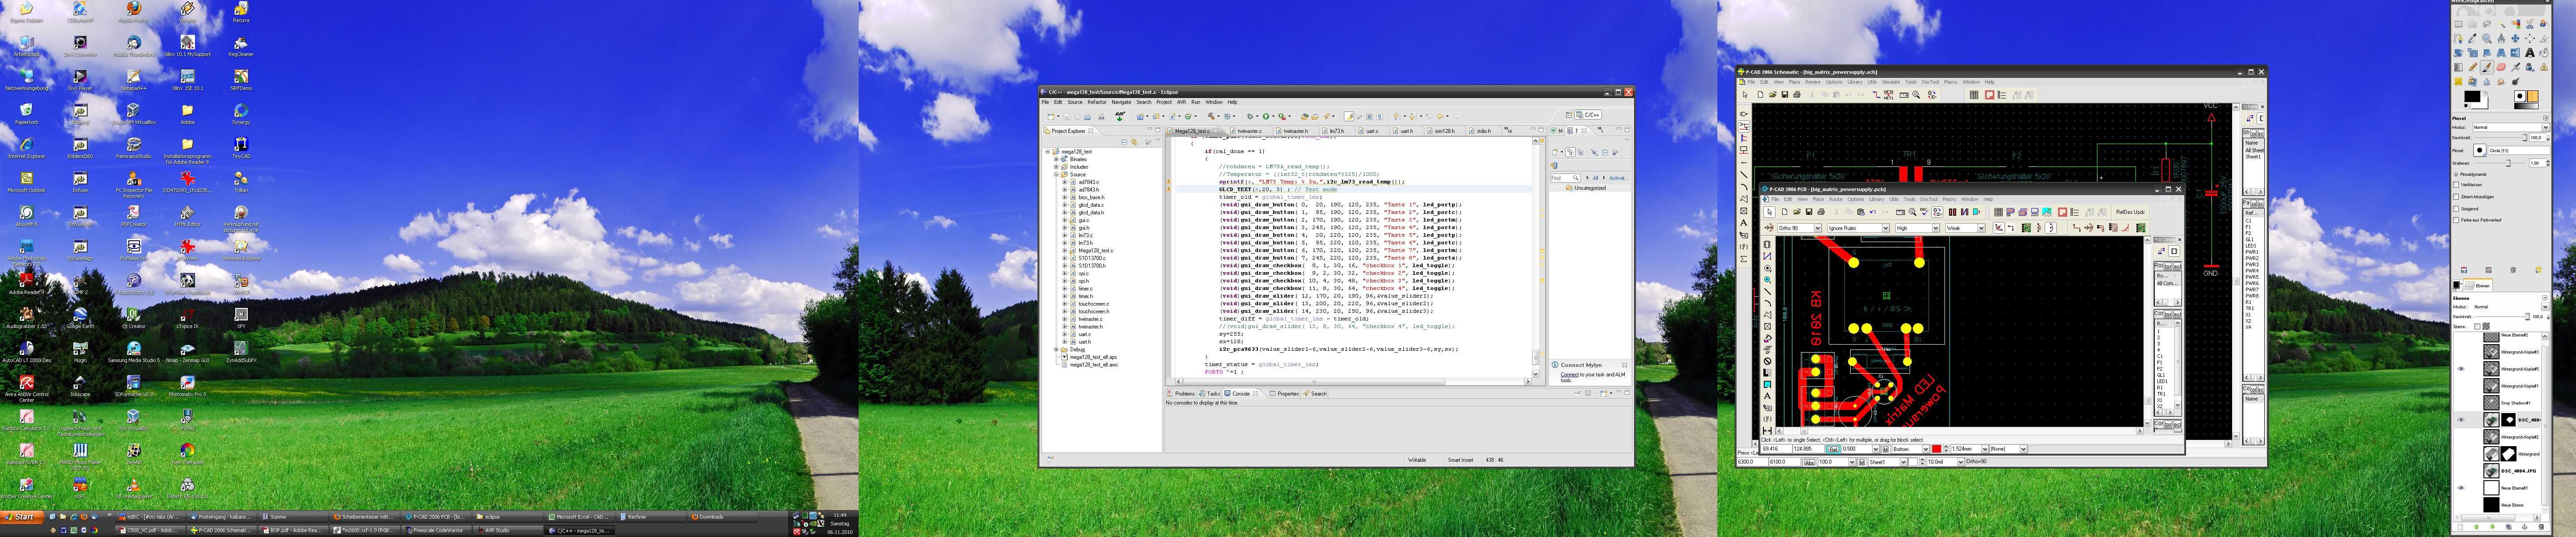Click the C/C++ perspective button in Eclipse
The image size is (2576, 537).
coord(1588,115)
